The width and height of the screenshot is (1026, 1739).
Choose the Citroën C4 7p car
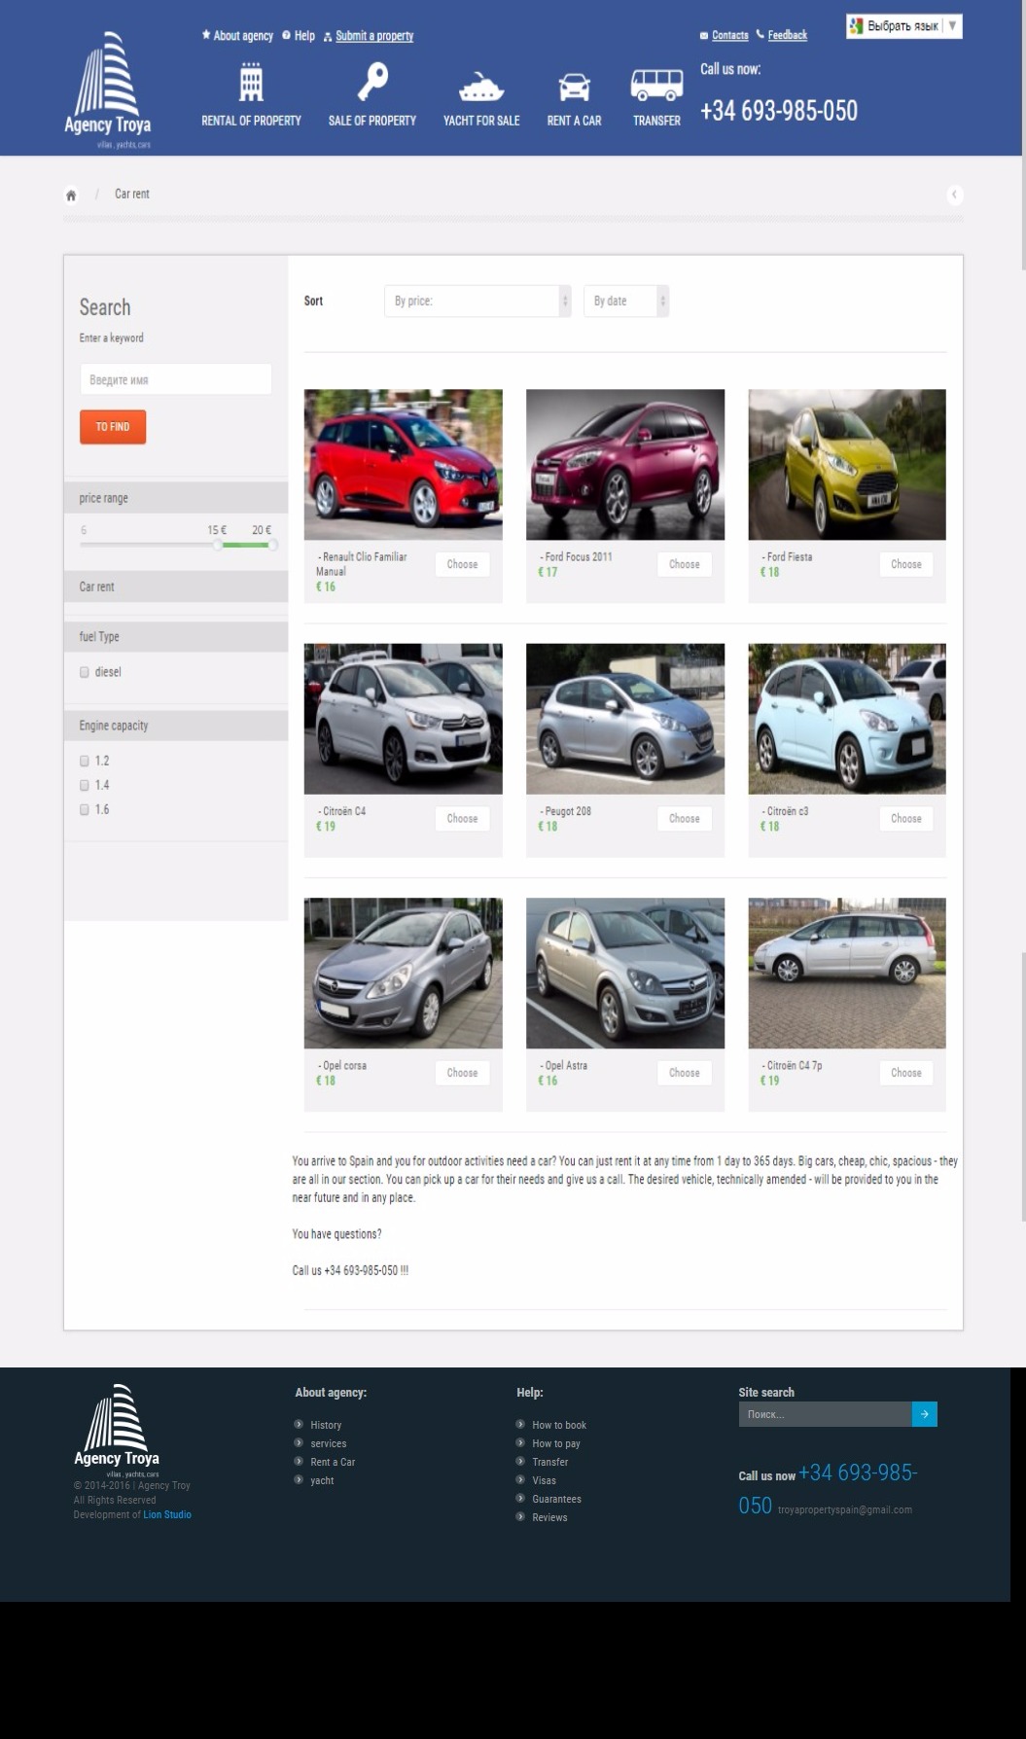pos(905,1073)
